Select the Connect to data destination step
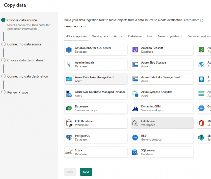This screenshot has width=211, height=179. click(27, 76)
